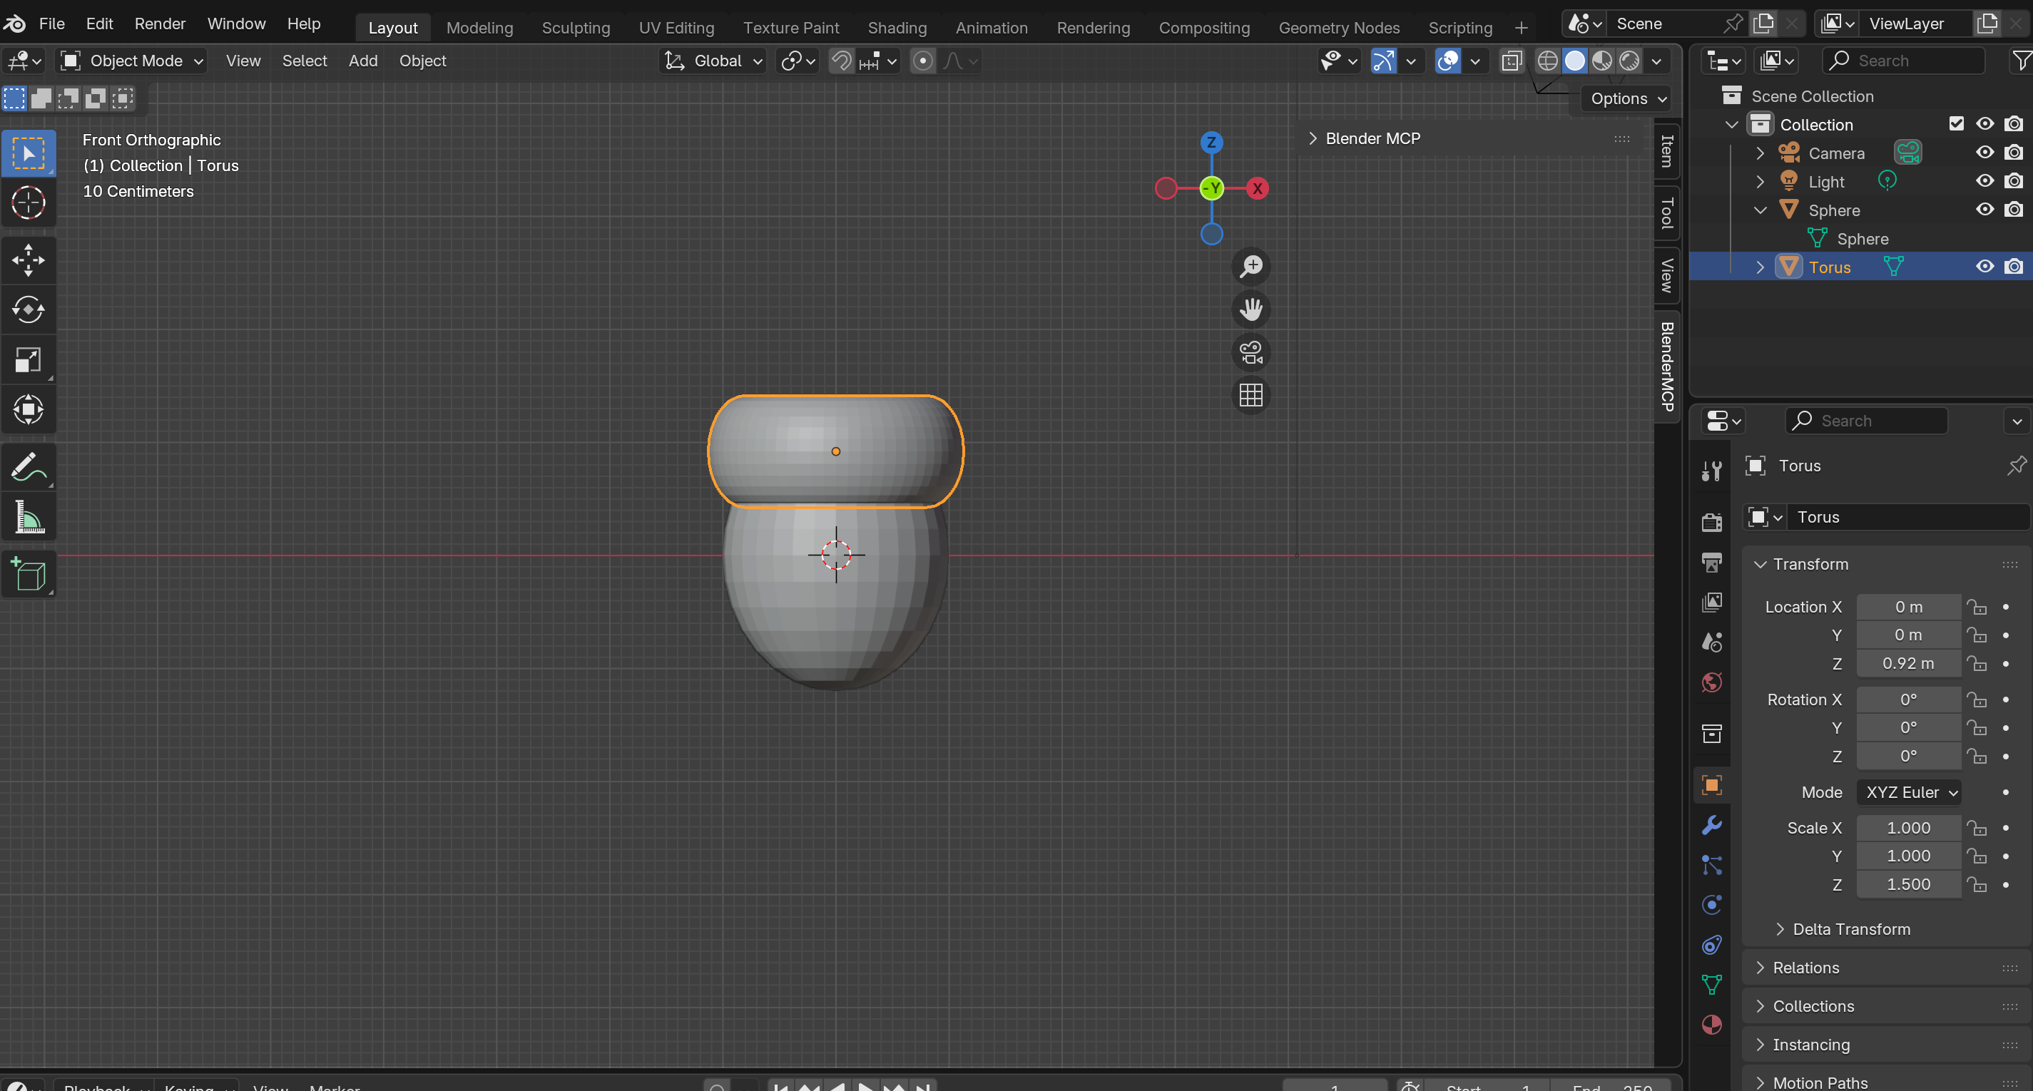Image resolution: width=2033 pixels, height=1091 pixels.
Task: Activate the Annotate pencil tool
Action: point(29,466)
